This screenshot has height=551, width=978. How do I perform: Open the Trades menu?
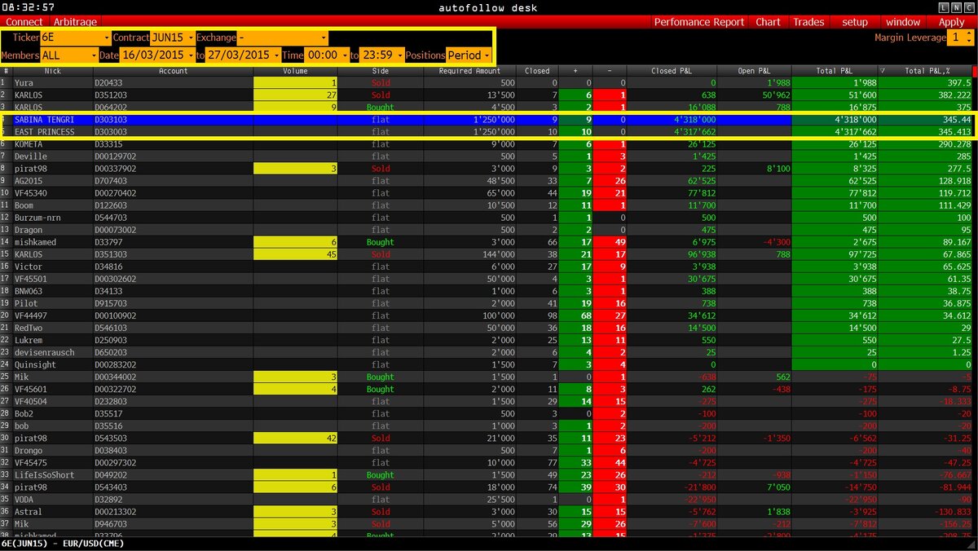pyautogui.click(x=808, y=22)
